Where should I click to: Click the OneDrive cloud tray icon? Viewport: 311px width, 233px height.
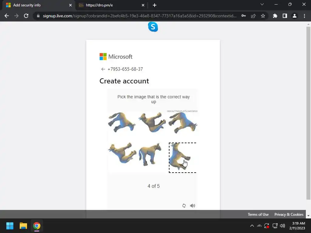point(259,226)
